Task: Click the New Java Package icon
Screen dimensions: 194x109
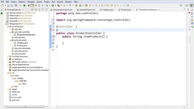Action: [76, 5]
